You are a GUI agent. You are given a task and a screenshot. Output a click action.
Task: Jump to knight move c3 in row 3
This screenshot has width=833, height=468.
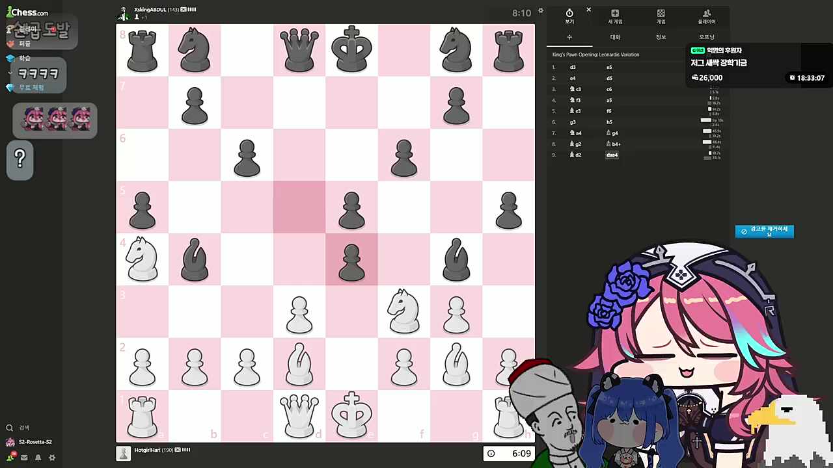[575, 89]
